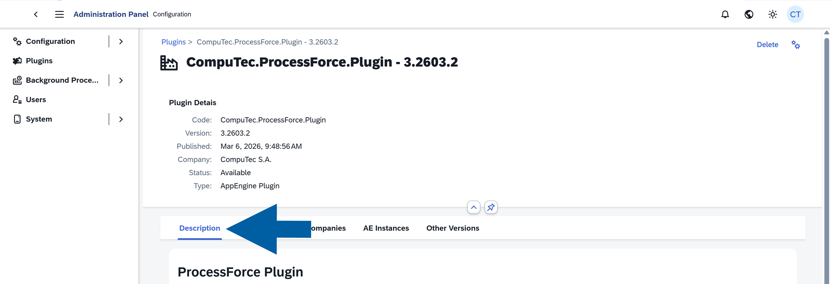The height and width of the screenshot is (284, 830).
Task: Open the globe language selector
Action: click(x=749, y=14)
